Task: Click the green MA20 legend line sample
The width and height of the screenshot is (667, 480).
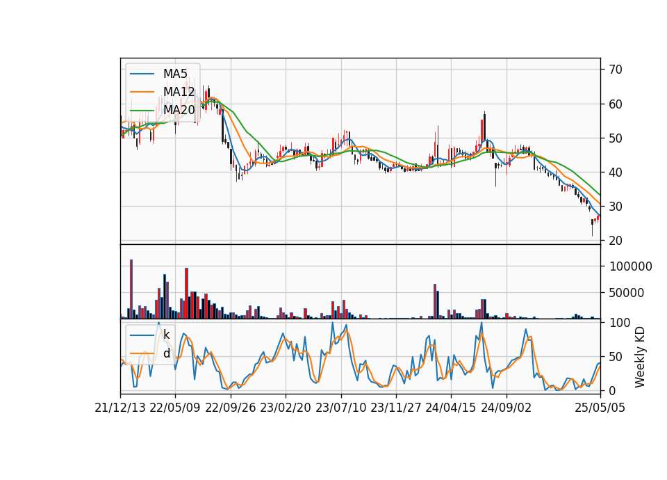Action: tap(142, 110)
